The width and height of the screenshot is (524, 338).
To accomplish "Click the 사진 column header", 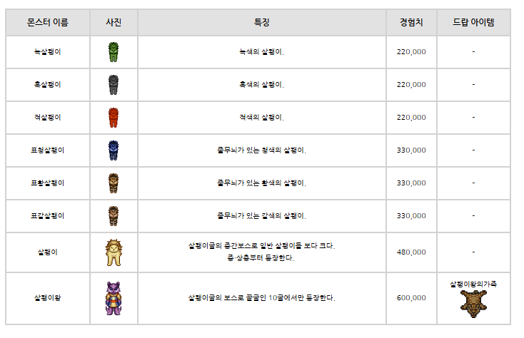I will (114, 22).
